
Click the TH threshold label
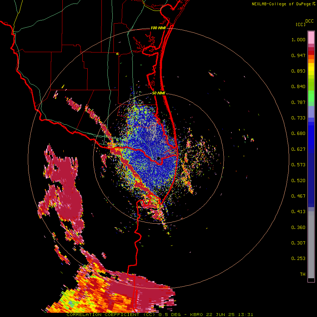[x=303, y=274]
